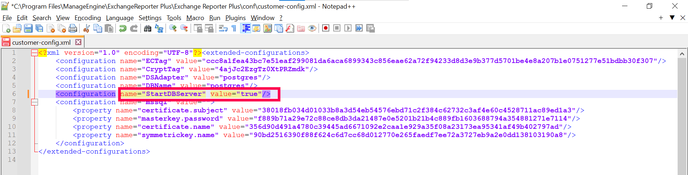The image size is (688, 175).
Task: Toggle synchronized horizontal scrolling
Action: point(209,28)
